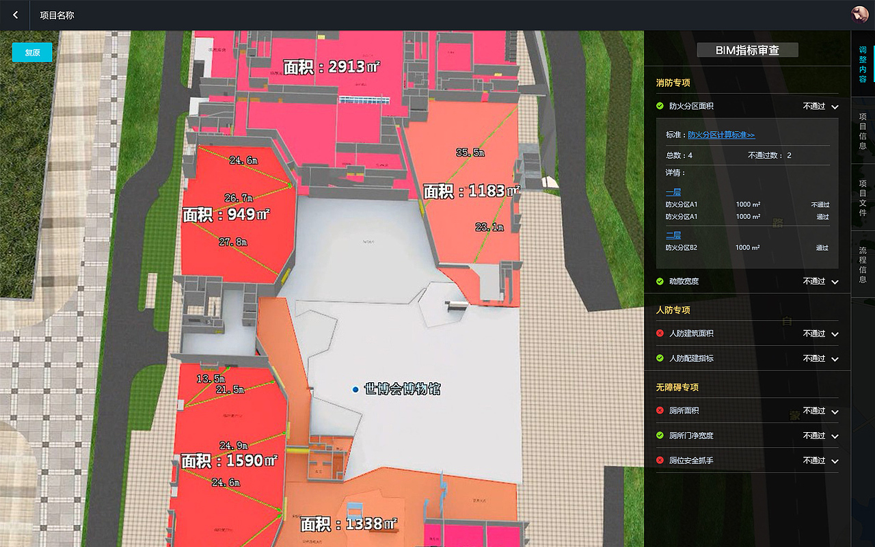Click the 人防专项 section heading
This screenshot has width=875, height=547.
673,310
